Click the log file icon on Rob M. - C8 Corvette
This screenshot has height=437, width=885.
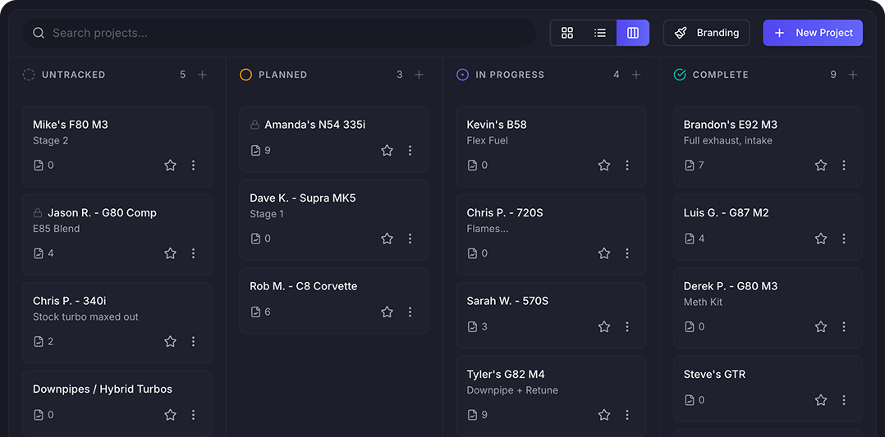(255, 312)
